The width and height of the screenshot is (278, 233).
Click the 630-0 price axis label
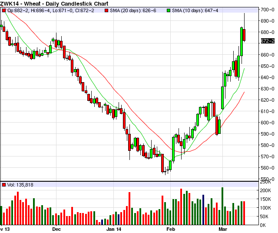point(268,89)
